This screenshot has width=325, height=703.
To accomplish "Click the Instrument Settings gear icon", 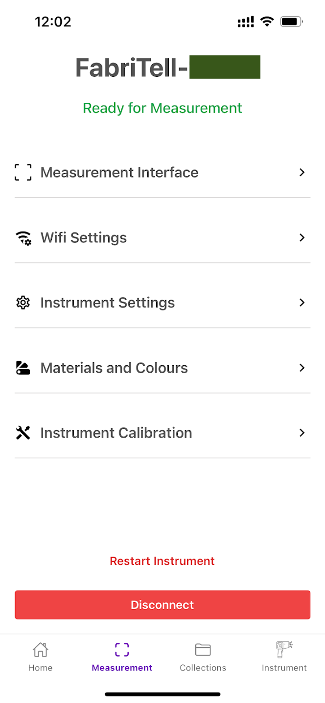I will click(x=23, y=303).
